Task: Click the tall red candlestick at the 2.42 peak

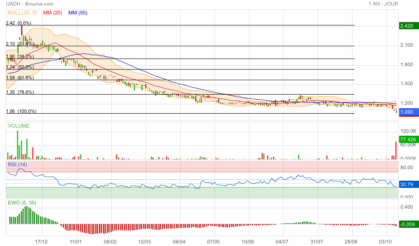Action: click(x=22, y=31)
